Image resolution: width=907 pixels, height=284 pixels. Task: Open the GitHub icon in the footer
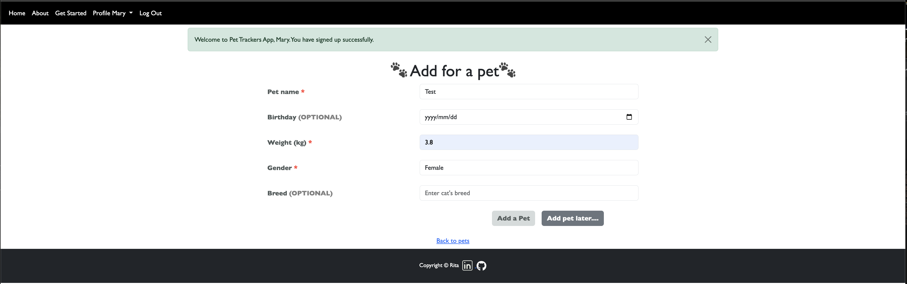pos(481,265)
